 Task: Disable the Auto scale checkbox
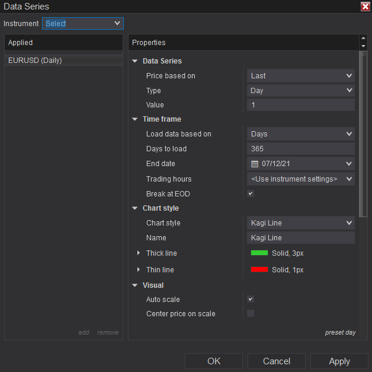pos(251,300)
